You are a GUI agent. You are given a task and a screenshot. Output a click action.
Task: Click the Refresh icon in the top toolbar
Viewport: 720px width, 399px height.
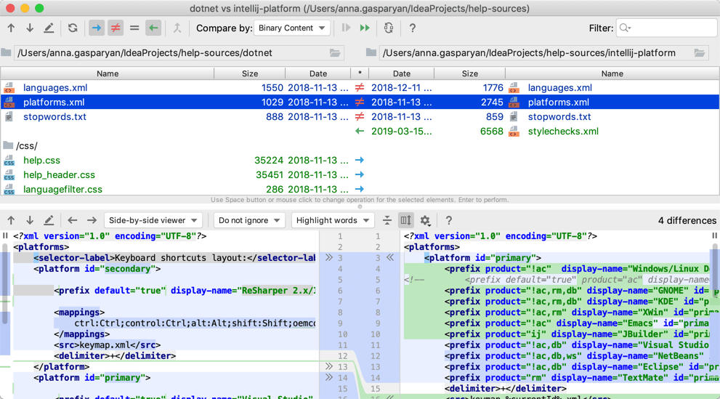click(x=73, y=28)
